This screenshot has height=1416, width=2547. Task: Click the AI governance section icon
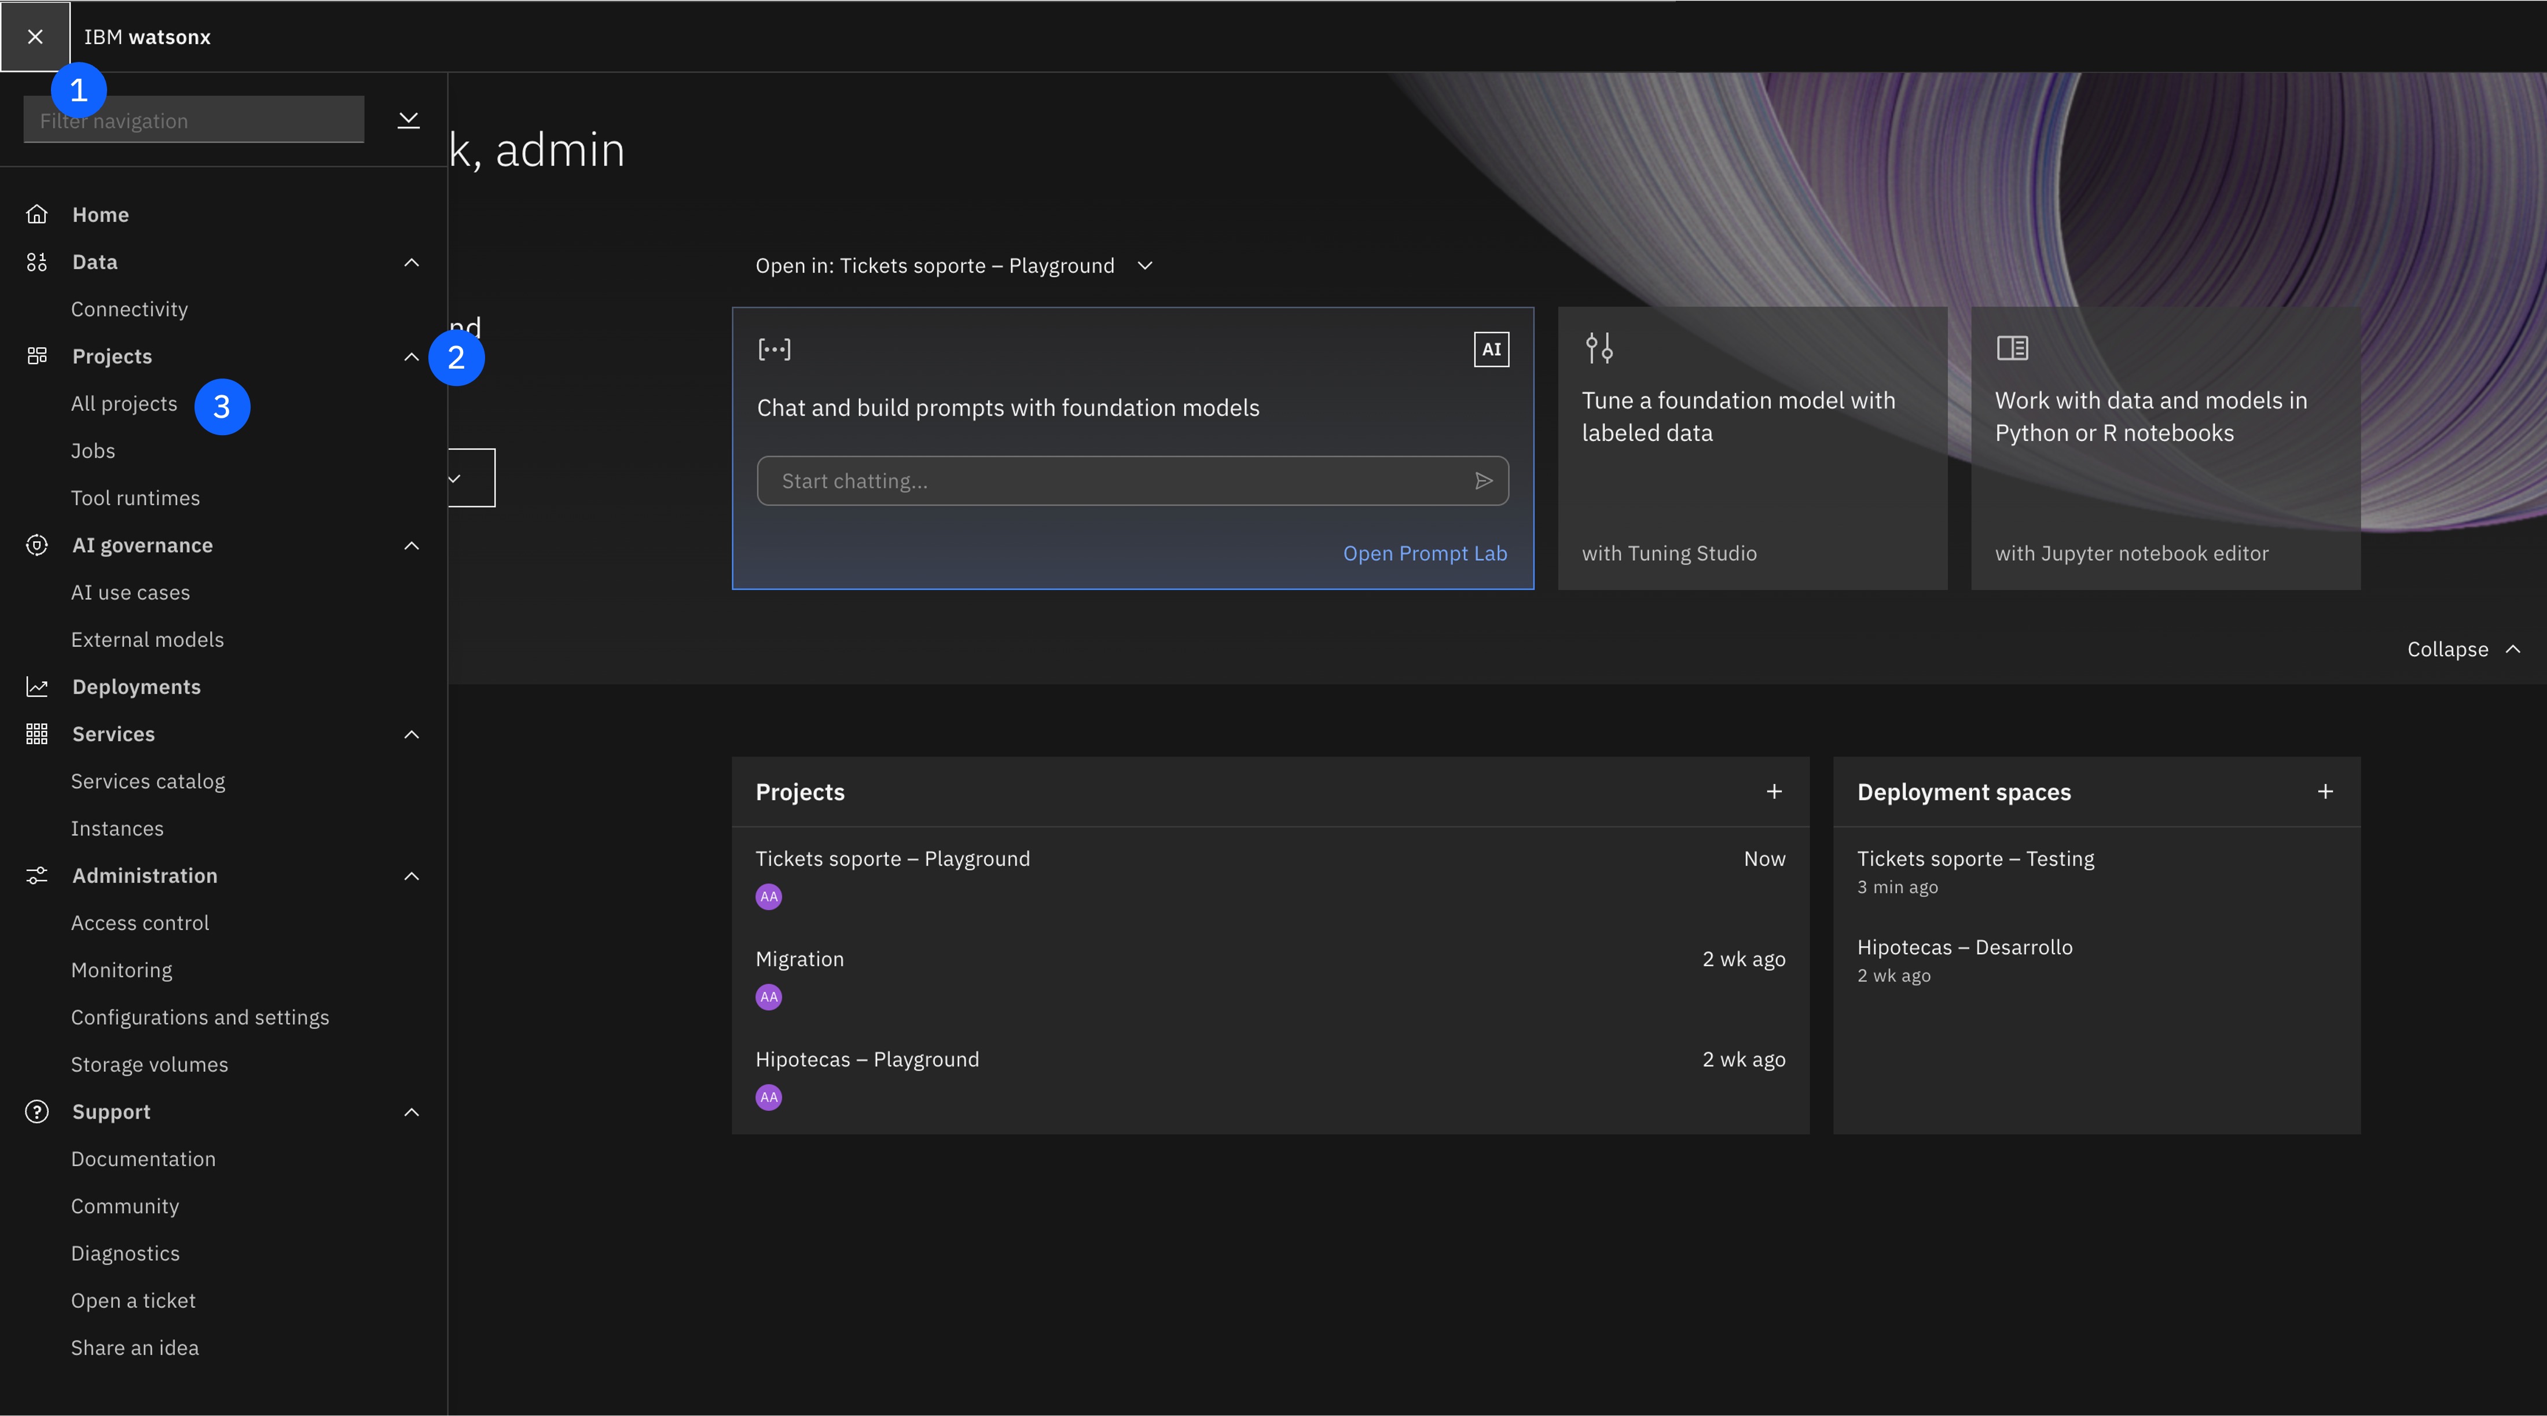(36, 546)
